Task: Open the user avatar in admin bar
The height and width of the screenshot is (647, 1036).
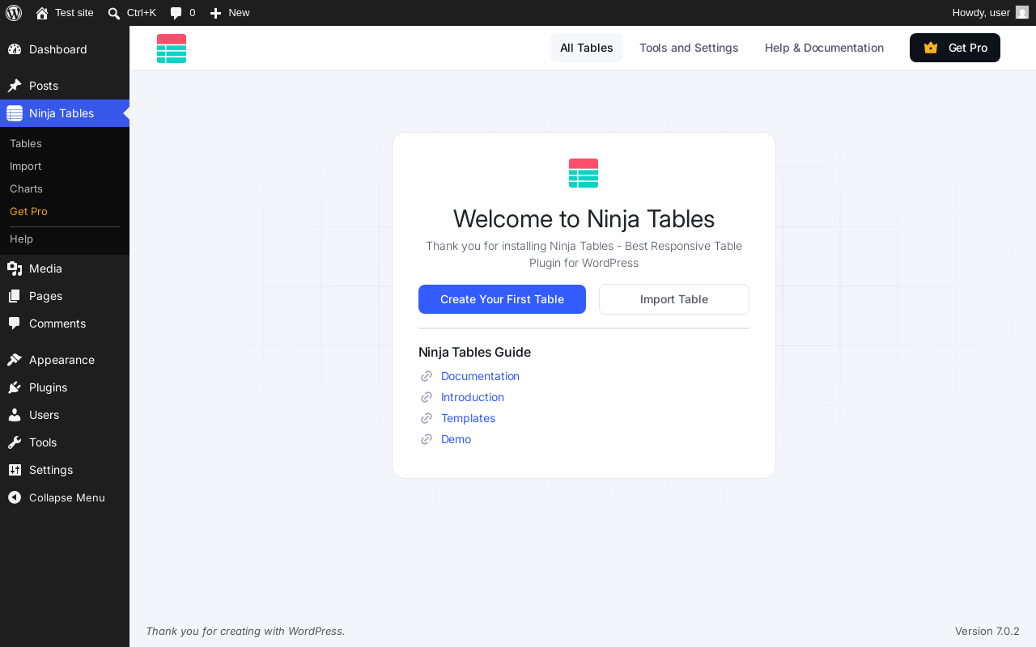Action: pos(1022,12)
